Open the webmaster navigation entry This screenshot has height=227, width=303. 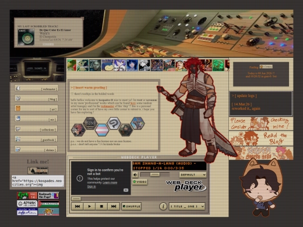[36, 88]
